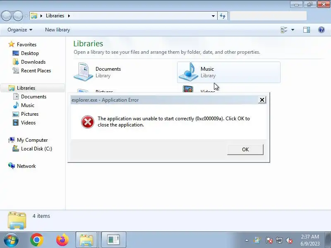Open recent pages dropdown beside navigation buttons
This screenshot has width=331, height=248.
coord(26,16)
